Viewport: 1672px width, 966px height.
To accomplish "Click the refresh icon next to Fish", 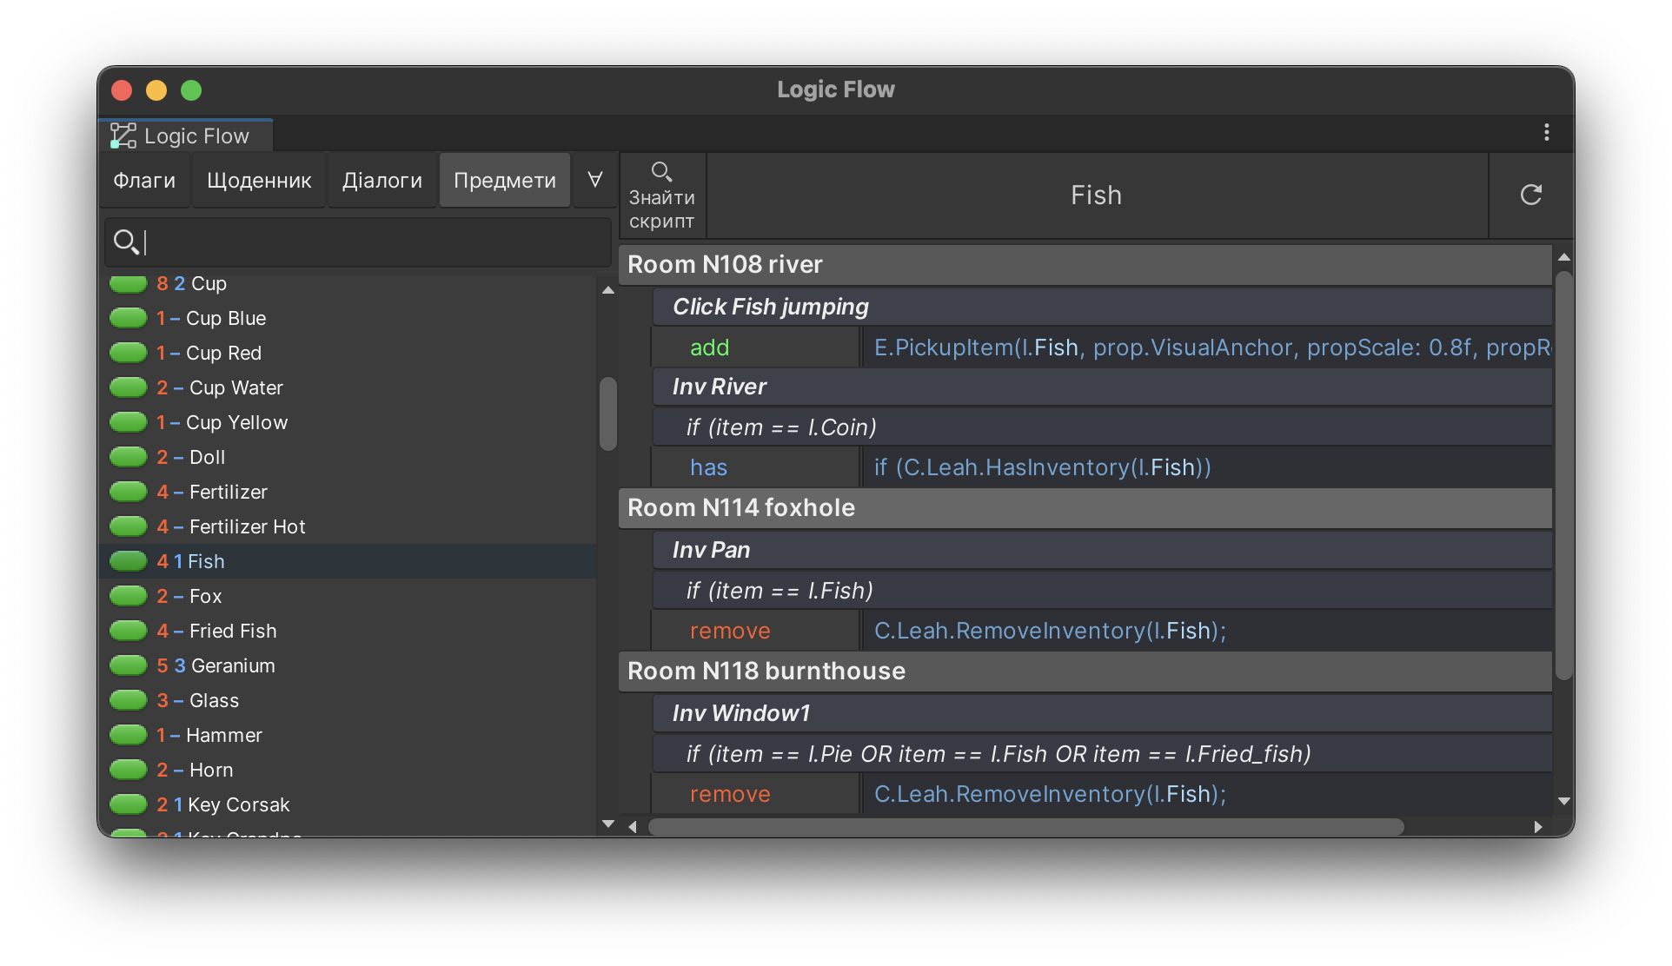I will click(x=1530, y=195).
